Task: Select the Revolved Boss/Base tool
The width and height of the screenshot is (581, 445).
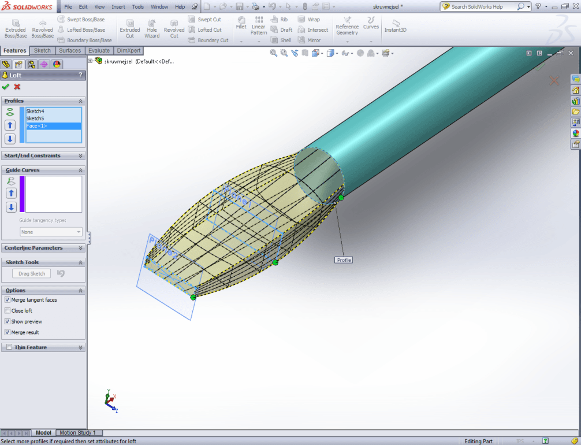Action: pyautogui.click(x=42, y=29)
